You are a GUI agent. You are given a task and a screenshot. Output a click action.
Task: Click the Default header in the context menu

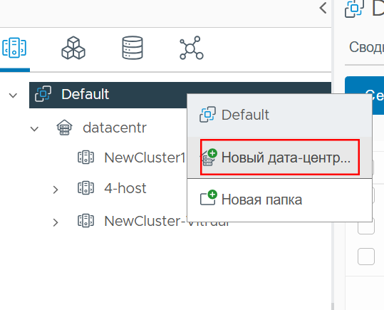pyautogui.click(x=280, y=115)
